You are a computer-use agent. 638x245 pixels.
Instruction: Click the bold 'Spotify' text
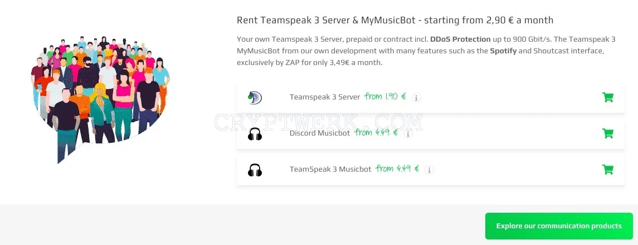[503, 51]
